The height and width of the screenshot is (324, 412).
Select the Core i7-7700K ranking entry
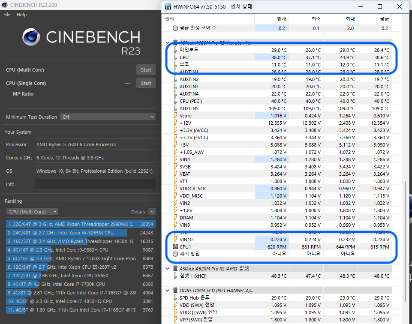click(81, 284)
